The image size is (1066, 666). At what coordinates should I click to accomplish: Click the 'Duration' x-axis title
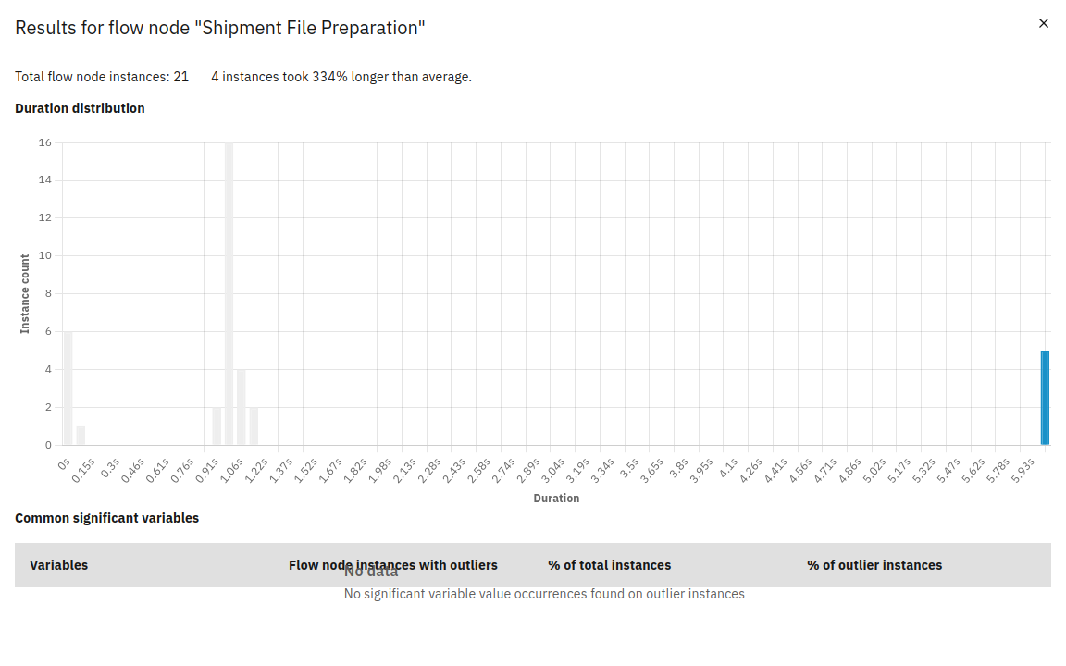coord(556,499)
